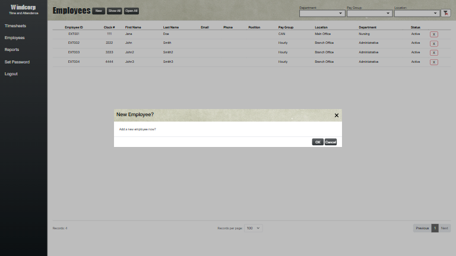456x256 pixels.
Task: Sort by Status column header
Action: (415, 27)
